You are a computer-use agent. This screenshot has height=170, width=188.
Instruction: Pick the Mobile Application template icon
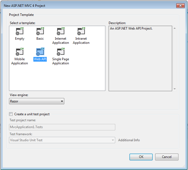point(20,51)
